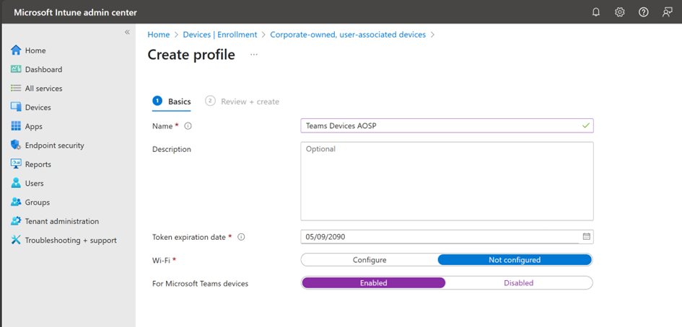Click the Dashboard chart icon
The width and height of the screenshot is (682, 327).
pyautogui.click(x=16, y=69)
